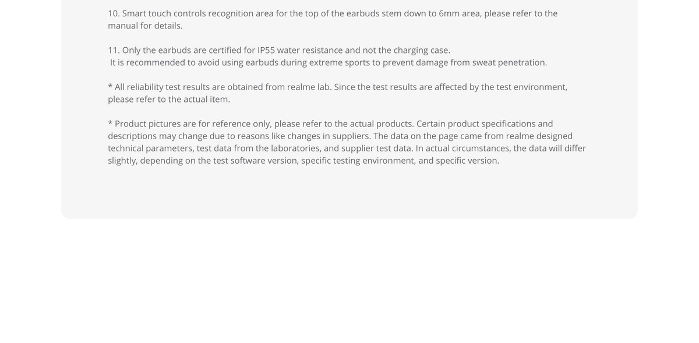Click the sentence recommending avoiding extreme sports
The height and width of the screenshot is (343, 699).
click(329, 62)
